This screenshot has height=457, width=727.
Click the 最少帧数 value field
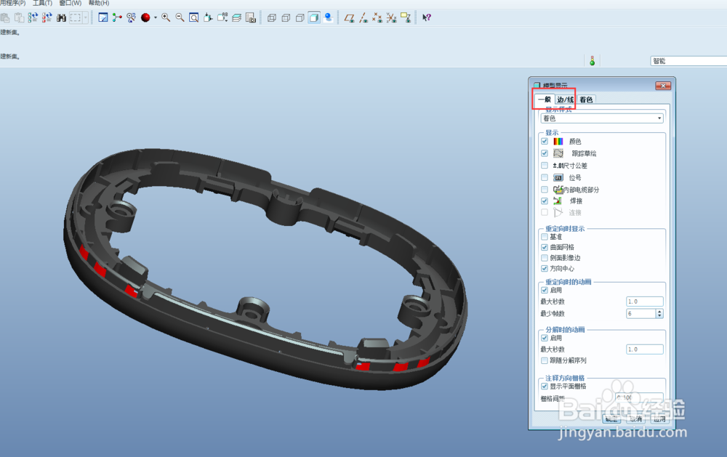(640, 313)
